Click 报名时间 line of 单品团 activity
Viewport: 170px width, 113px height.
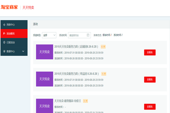point(79,80)
